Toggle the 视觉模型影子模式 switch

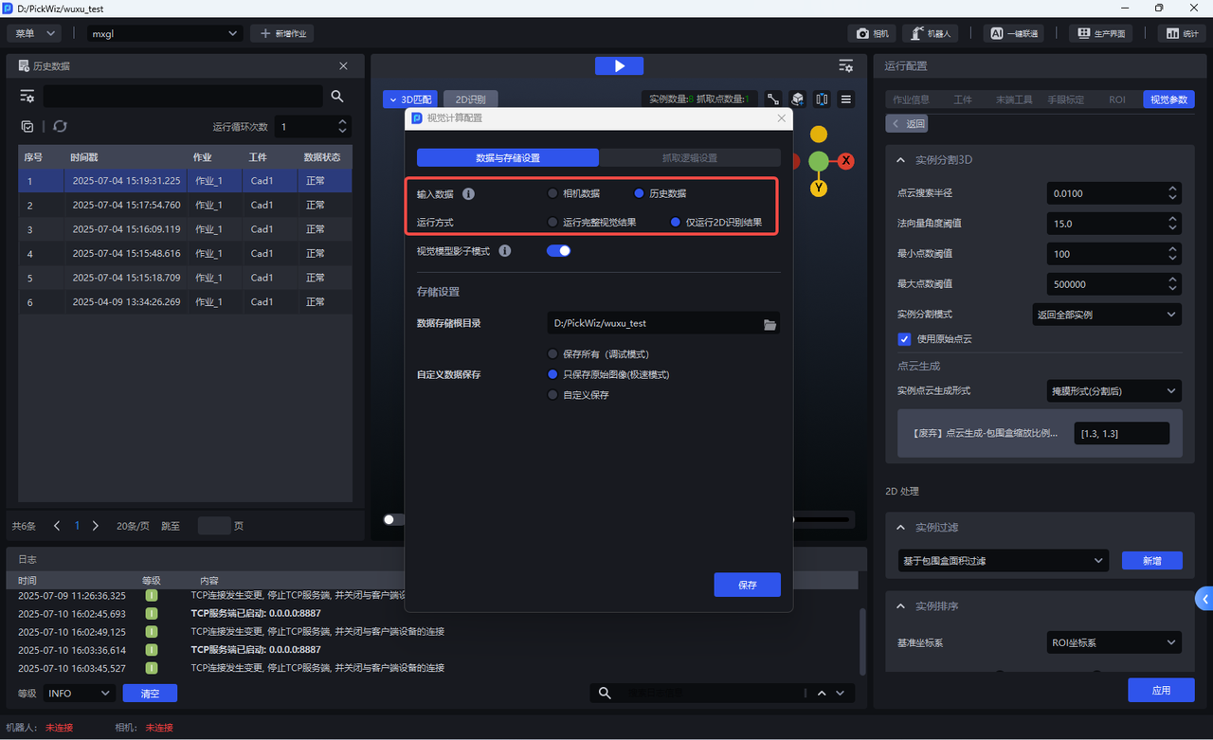pos(559,251)
